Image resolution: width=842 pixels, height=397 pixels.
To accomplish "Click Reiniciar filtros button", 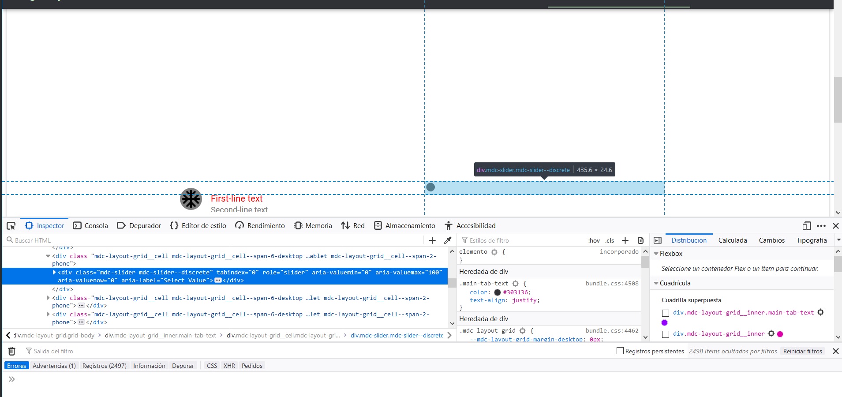I will point(803,351).
